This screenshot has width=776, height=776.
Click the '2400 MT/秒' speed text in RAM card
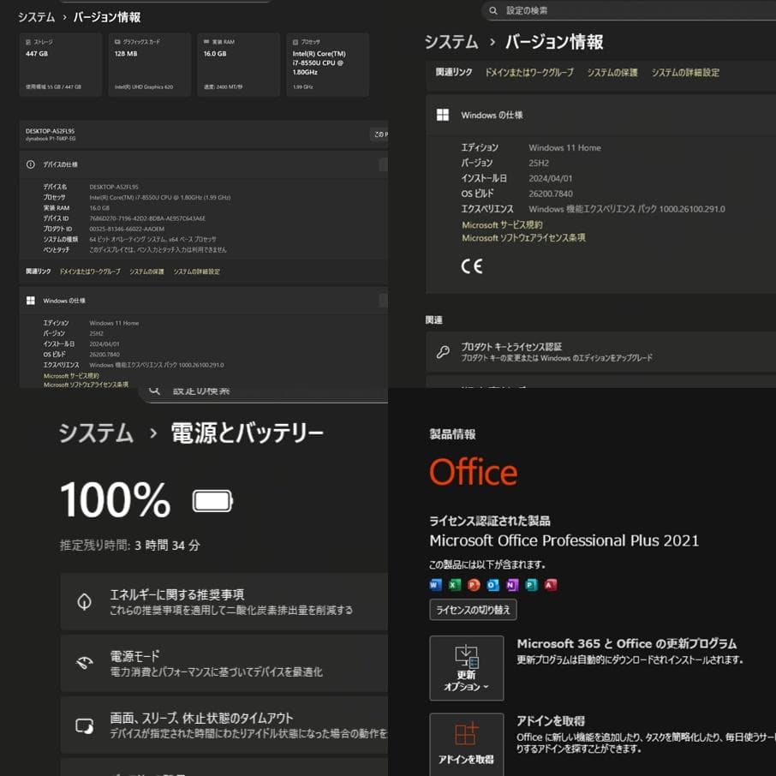[x=223, y=87]
